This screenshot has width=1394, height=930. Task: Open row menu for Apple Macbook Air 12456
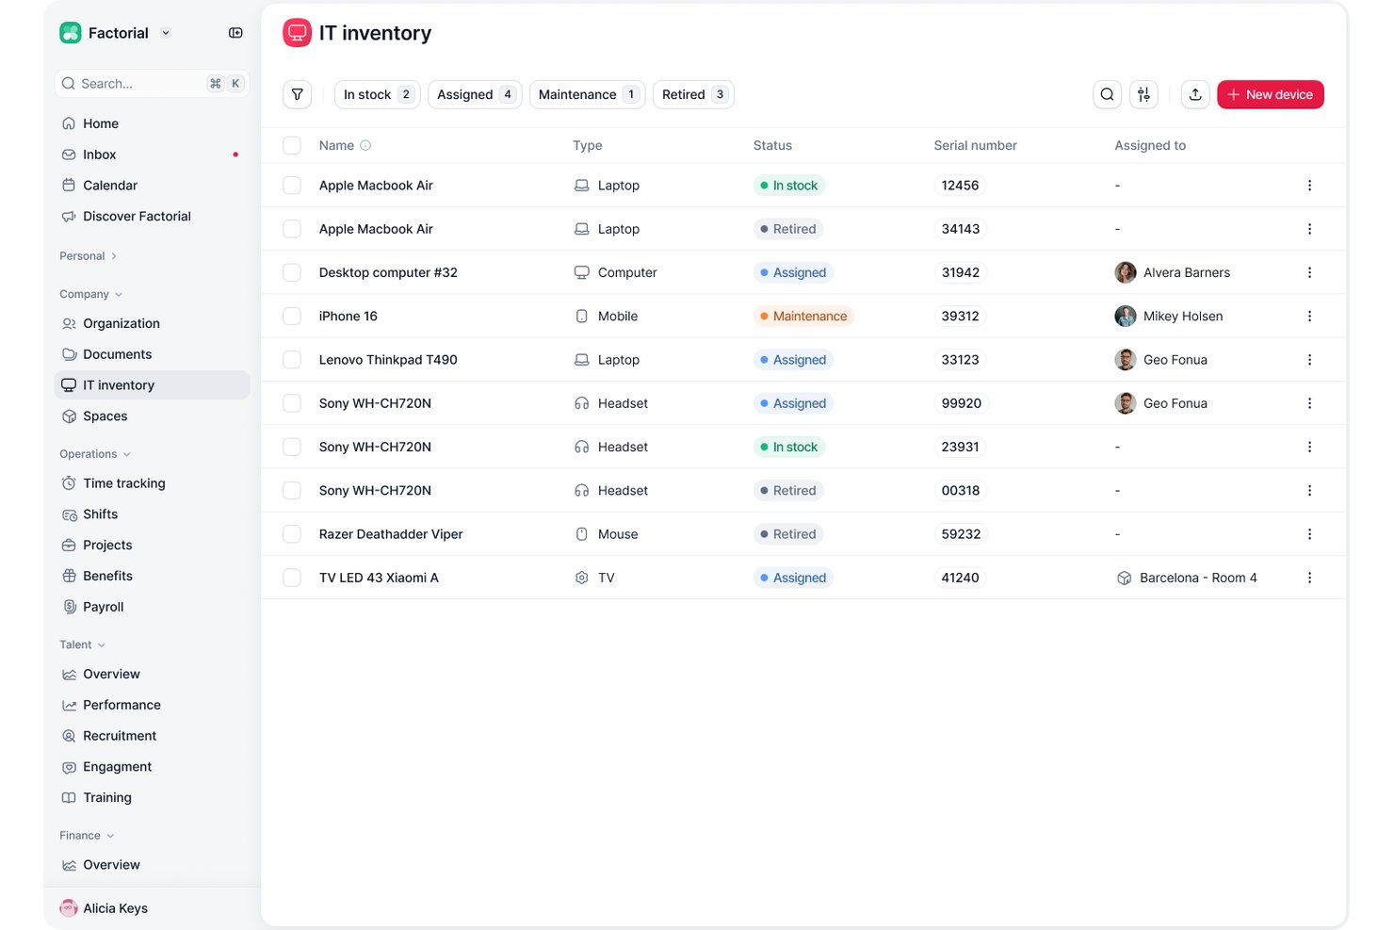click(x=1309, y=186)
